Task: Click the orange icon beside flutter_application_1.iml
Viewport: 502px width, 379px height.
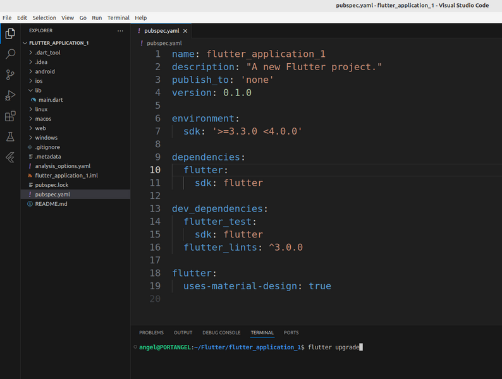Action: (30, 176)
